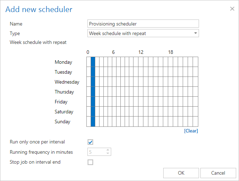239x181 pixels.
Task: Select Tuesday's last hour cell
Action: click(x=195, y=72)
